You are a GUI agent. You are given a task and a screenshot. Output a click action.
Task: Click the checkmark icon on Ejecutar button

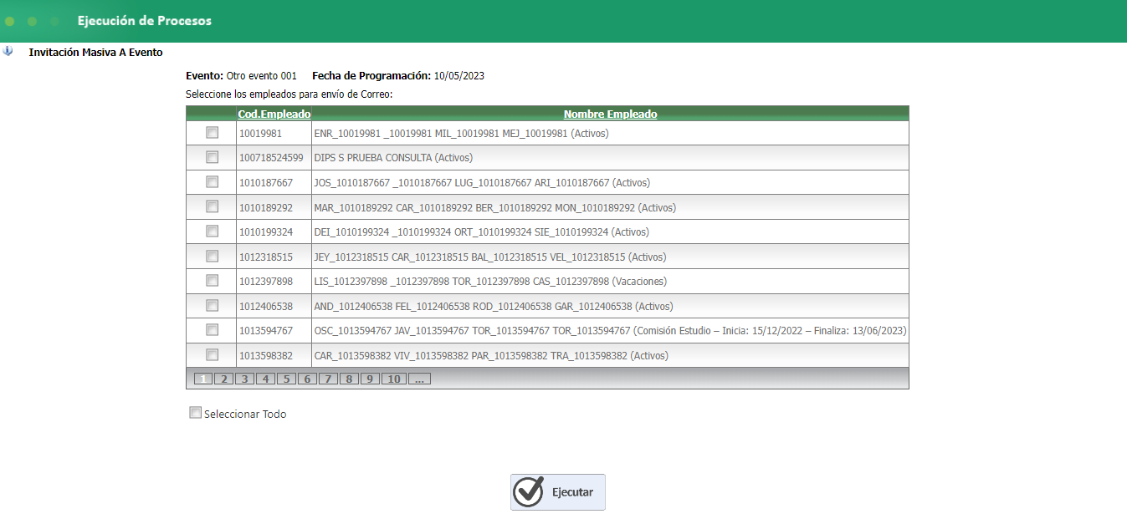pyautogui.click(x=529, y=492)
